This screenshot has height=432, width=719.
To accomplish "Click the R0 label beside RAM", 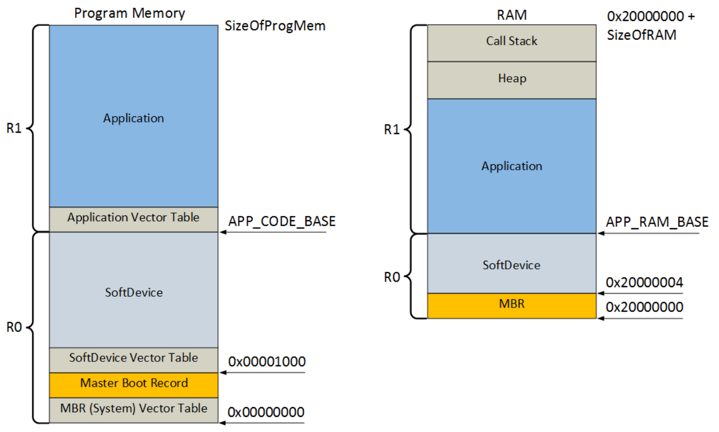I will (x=392, y=277).
